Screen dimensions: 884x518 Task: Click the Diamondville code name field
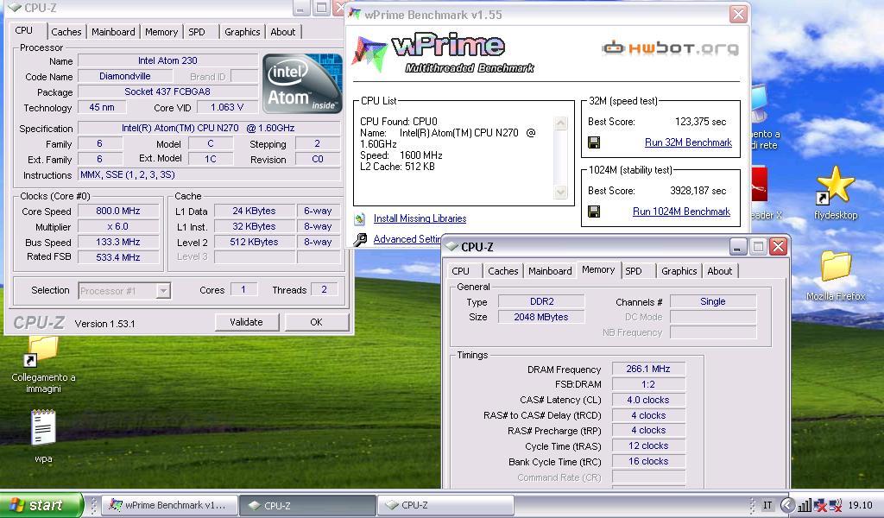[124, 76]
